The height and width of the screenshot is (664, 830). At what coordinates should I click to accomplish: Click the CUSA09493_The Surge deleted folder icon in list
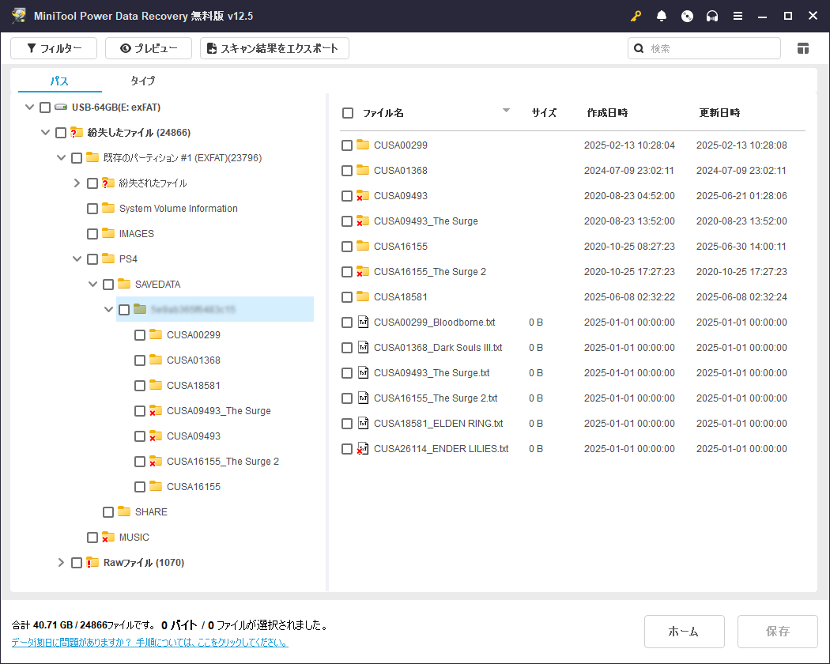(362, 221)
